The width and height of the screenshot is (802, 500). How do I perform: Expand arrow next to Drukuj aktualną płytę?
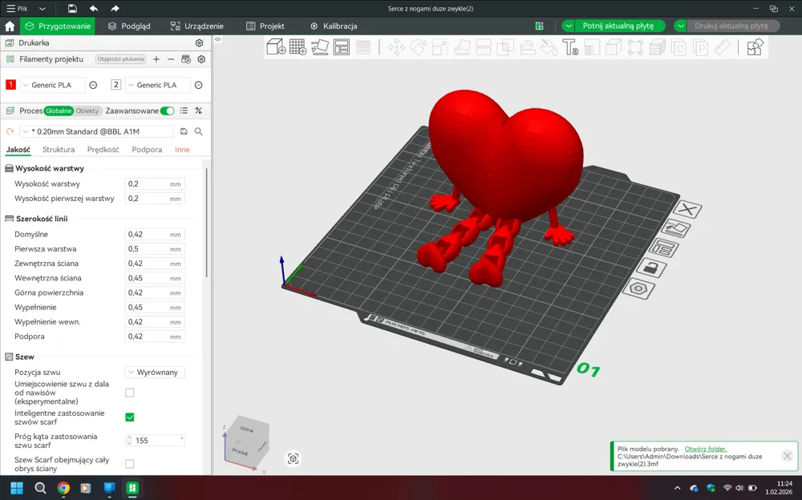[680, 26]
